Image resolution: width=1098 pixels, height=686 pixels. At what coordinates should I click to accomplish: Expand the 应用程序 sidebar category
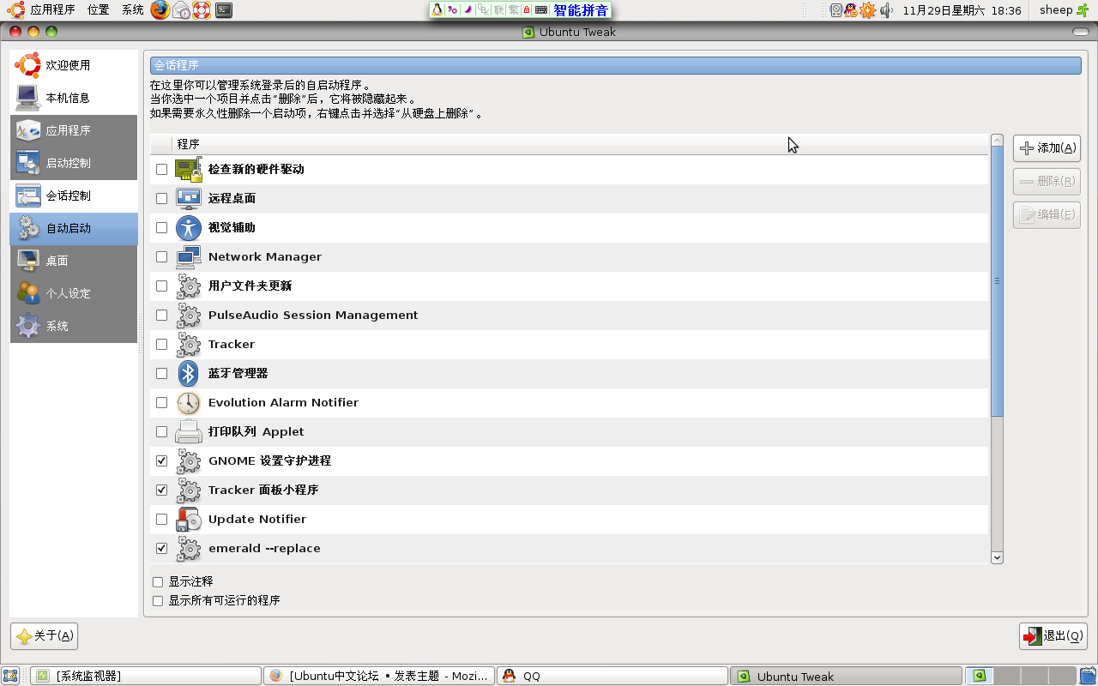(x=74, y=130)
